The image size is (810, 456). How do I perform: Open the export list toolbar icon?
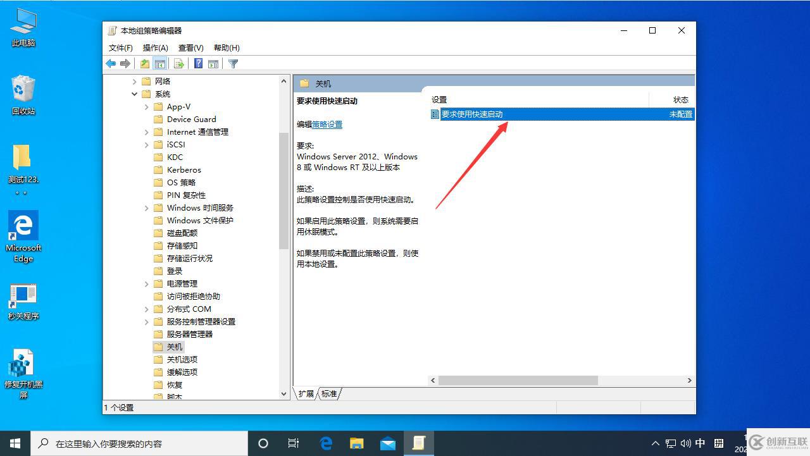(x=179, y=63)
